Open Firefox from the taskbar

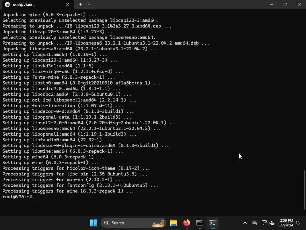tap(186, 223)
